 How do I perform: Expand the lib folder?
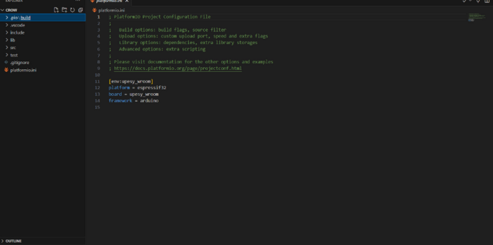pos(43,40)
